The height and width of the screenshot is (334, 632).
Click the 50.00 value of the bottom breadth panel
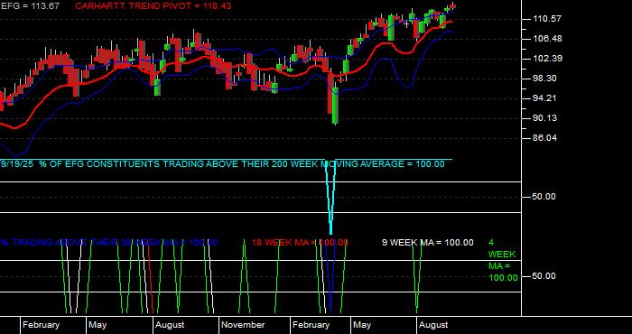click(544, 276)
